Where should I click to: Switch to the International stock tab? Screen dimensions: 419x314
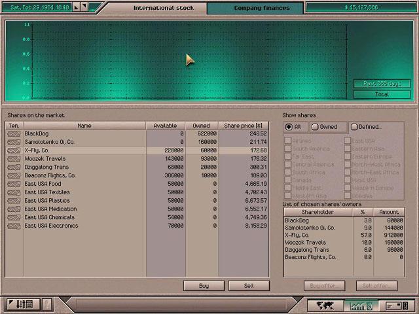pyautogui.click(x=160, y=9)
